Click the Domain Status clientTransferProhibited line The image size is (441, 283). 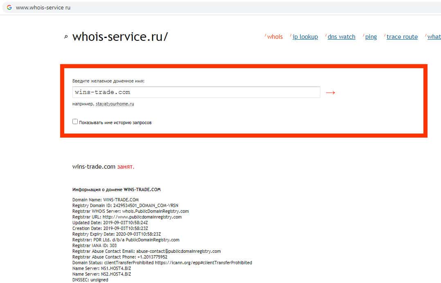click(x=162, y=263)
